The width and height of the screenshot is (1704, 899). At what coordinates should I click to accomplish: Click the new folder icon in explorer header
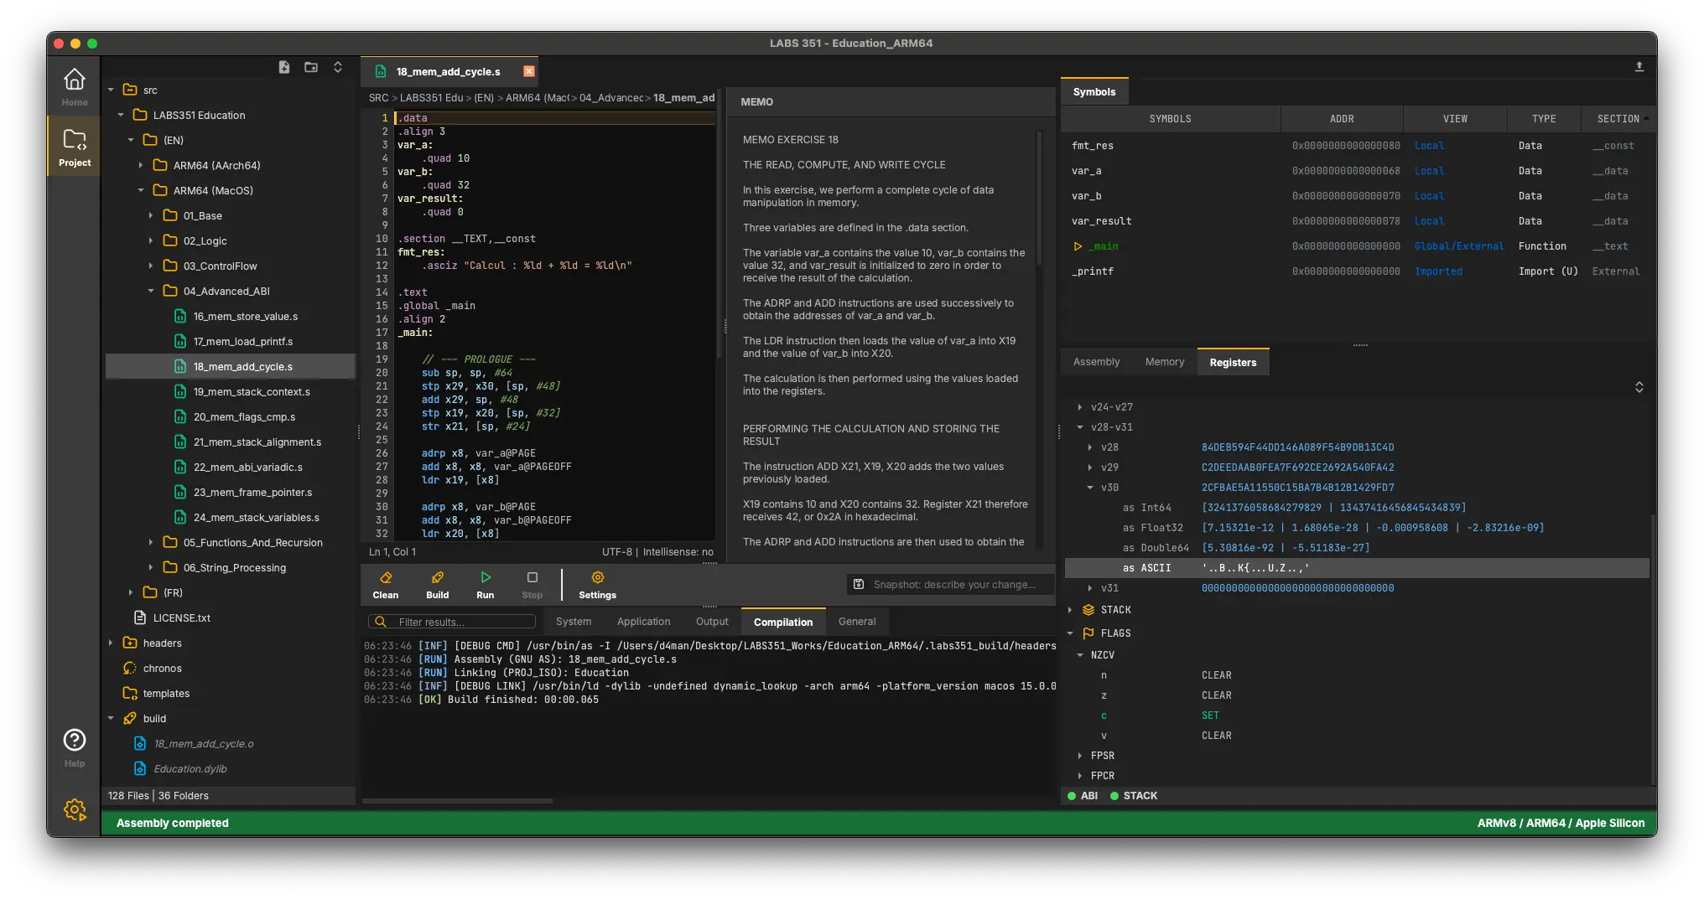pos(311,67)
